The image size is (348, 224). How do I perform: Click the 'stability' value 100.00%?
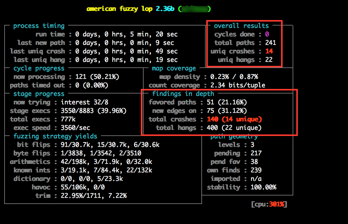263,188
